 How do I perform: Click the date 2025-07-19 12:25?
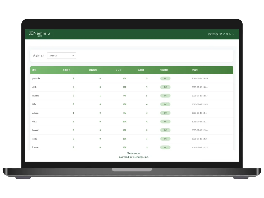200,147
